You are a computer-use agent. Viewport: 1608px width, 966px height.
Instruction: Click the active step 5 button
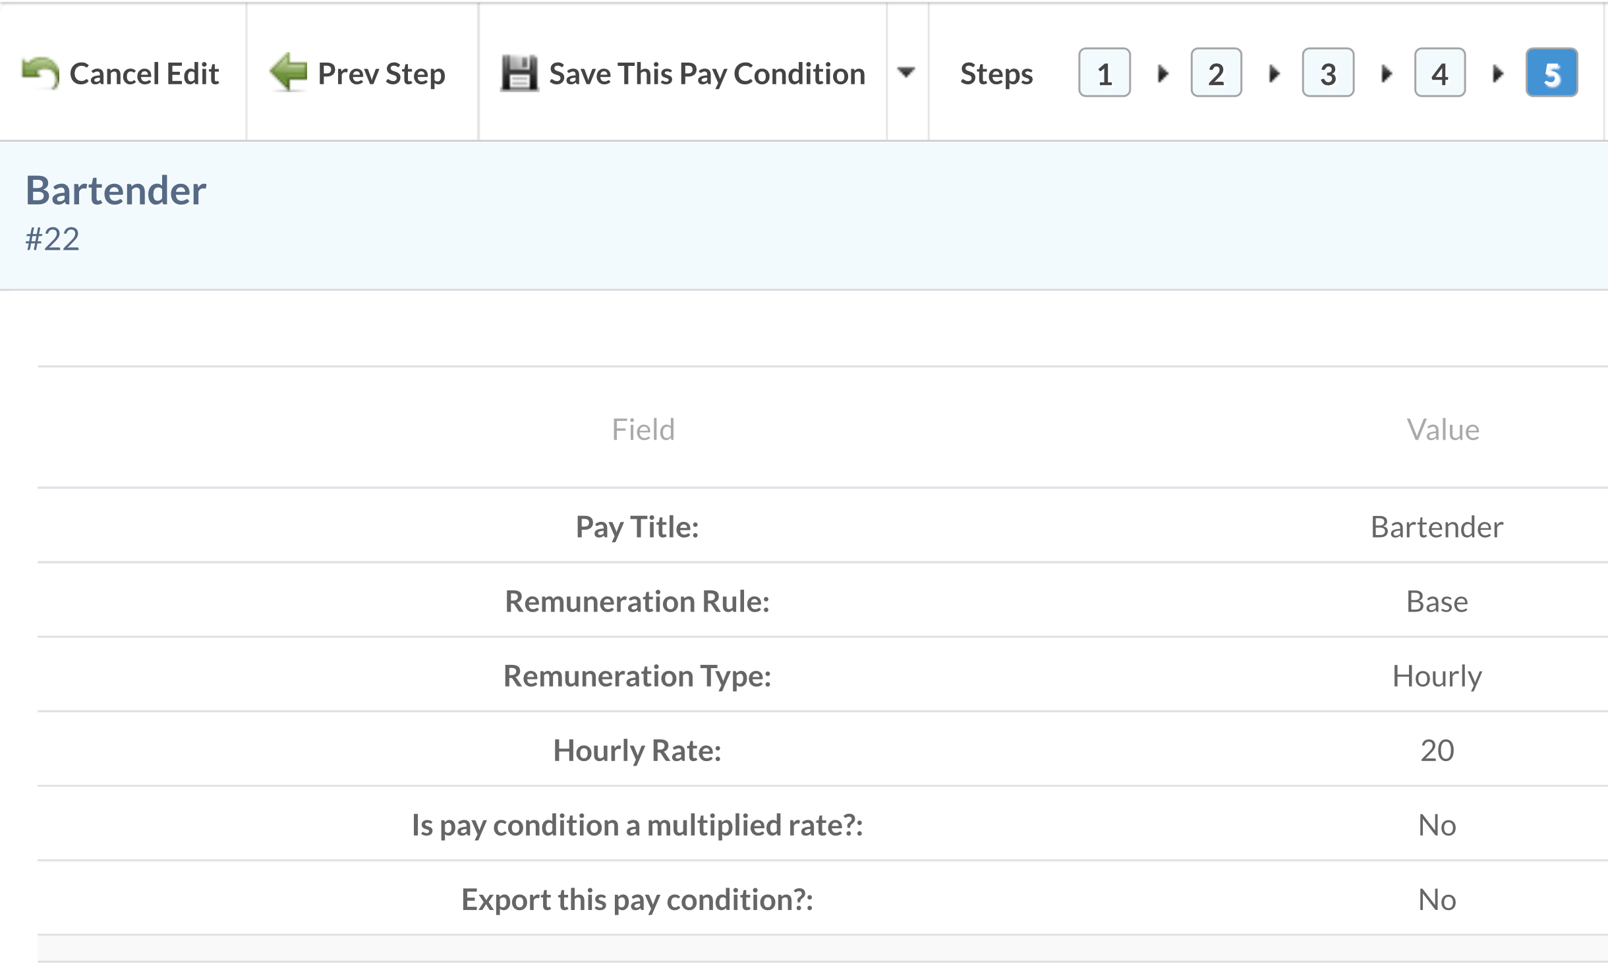1551,73
